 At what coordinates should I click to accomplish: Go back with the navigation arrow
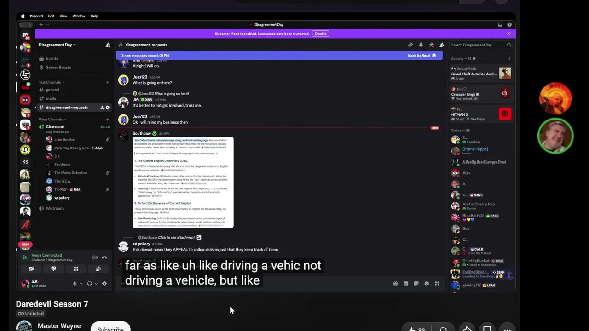(41, 25)
